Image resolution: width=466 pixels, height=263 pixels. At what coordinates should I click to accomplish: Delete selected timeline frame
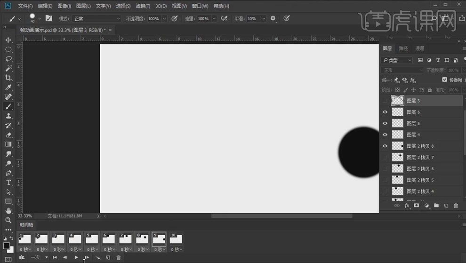coord(118,258)
